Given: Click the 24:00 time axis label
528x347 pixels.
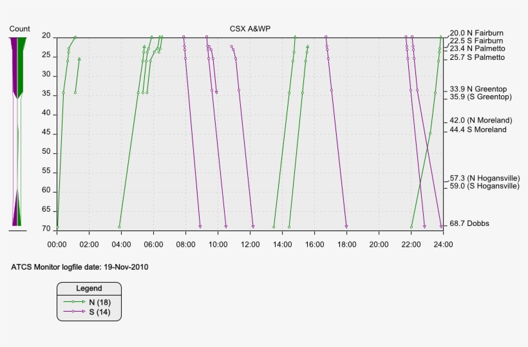Looking at the screenshot, I should coord(443,245).
